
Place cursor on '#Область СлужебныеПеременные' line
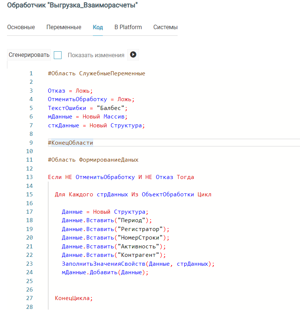(x=96, y=73)
